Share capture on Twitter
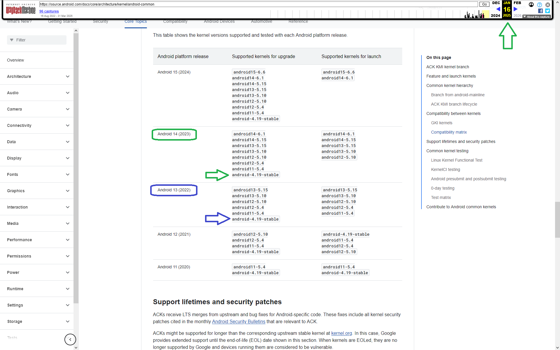Viewport: 560px width, 350px height. click(x=547, y=11)
